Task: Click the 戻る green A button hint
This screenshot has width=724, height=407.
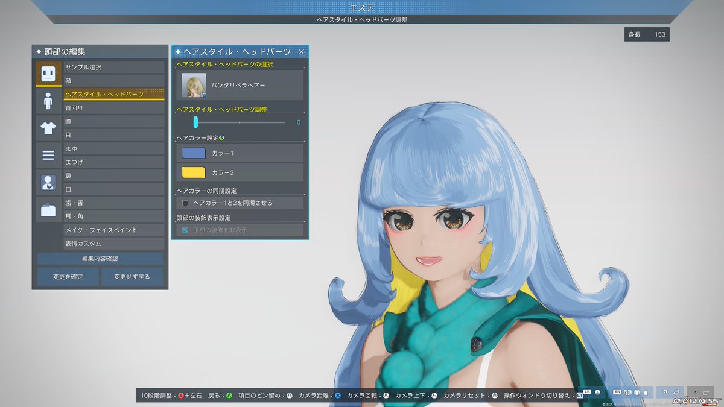Action: pos(229,396)
